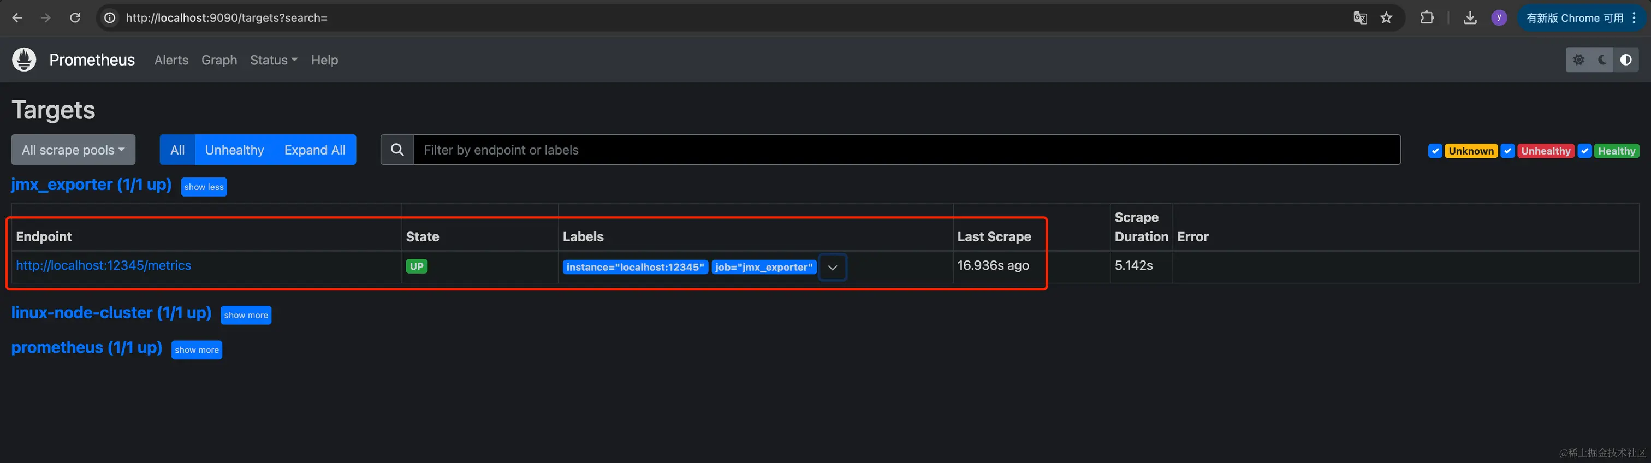Open the downloads icon
Viewport: 1651px width, 463px height.
click(x=1470, y=18)
